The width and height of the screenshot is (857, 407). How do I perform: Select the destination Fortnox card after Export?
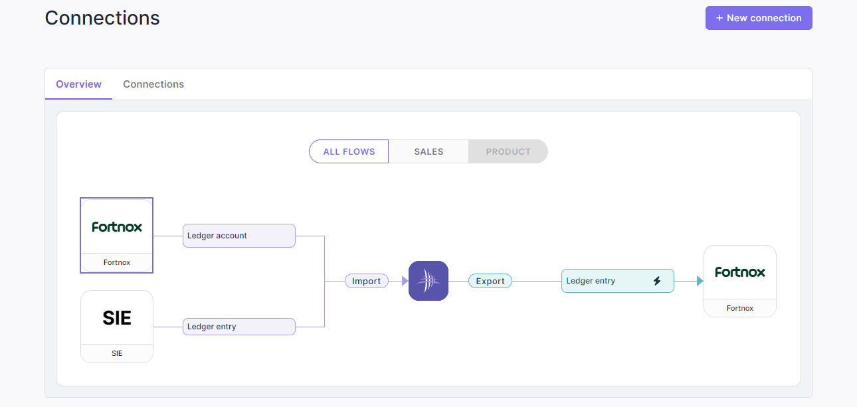tap(740, 282)
